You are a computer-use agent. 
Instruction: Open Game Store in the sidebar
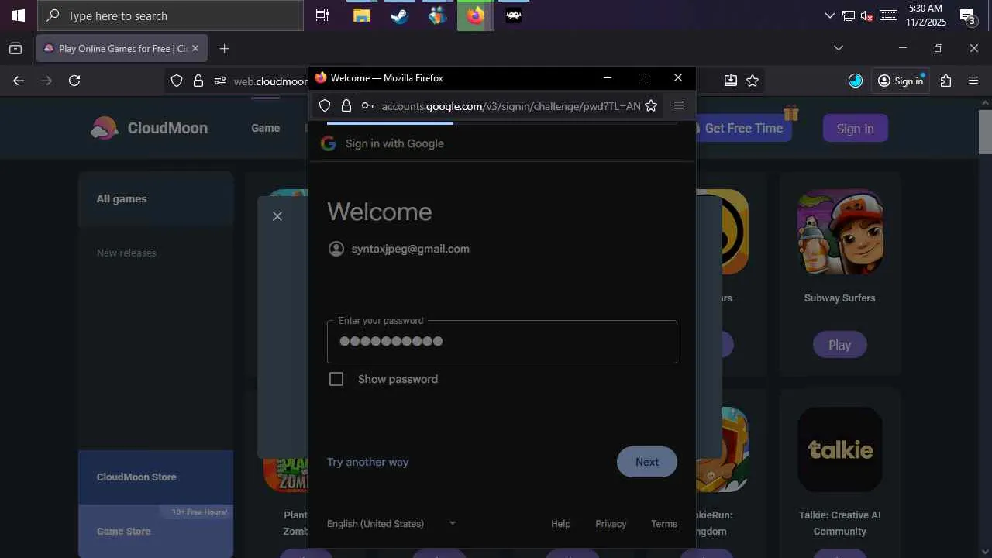[x=156, y=531]
